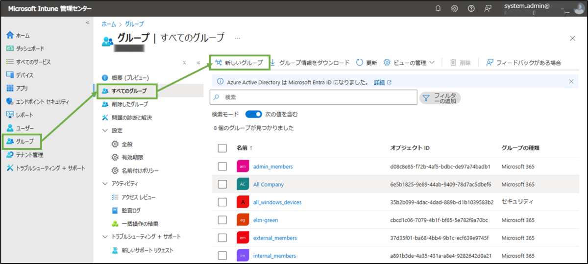This screenshot has width=588, height=264.
Task: Click the 削除 trash button
Action: click(461, 63)
